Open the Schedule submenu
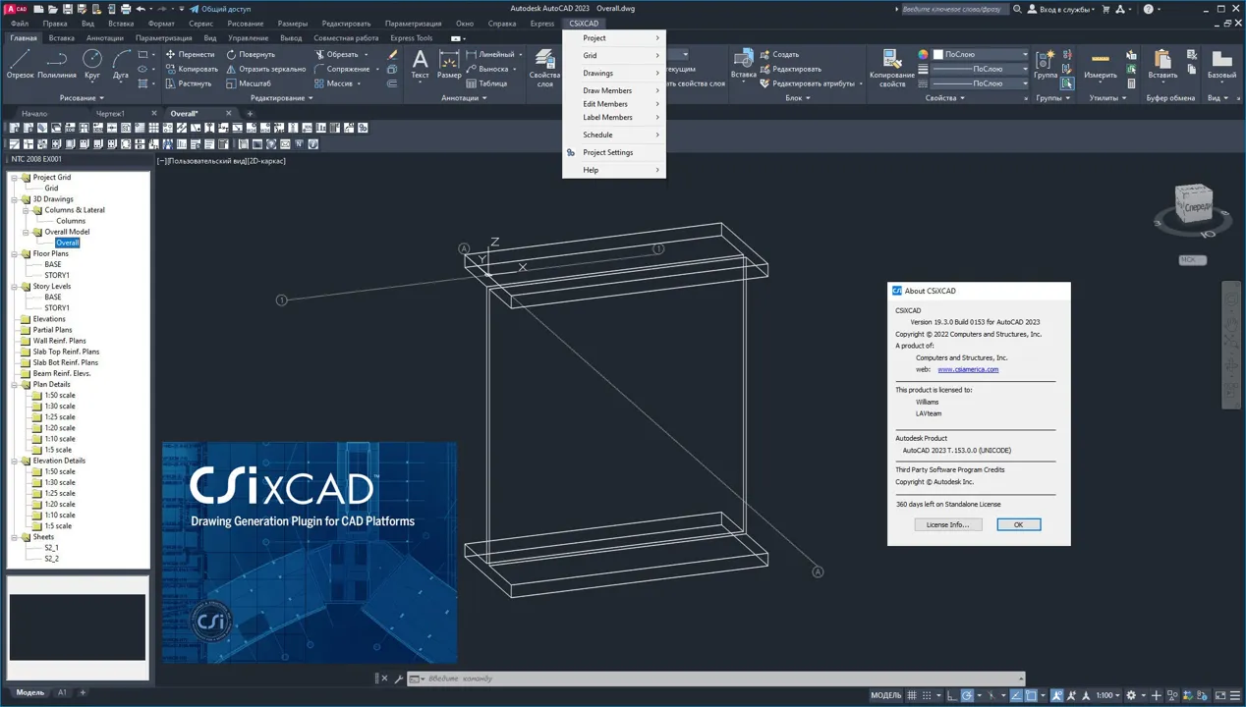Screen dimensions: 1246x707 click(614, 135)
